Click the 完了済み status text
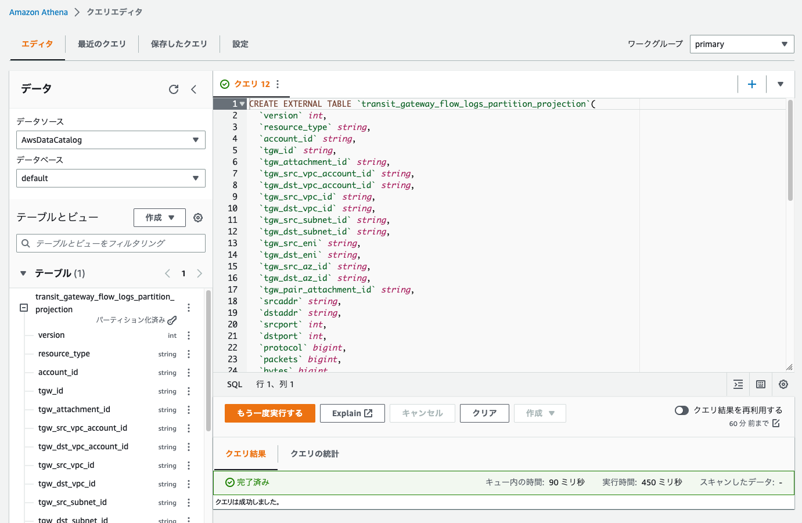802x523 pixels. tap(253, 482)
